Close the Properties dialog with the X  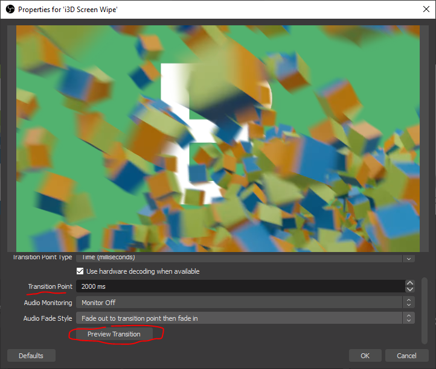coord(426,9)
